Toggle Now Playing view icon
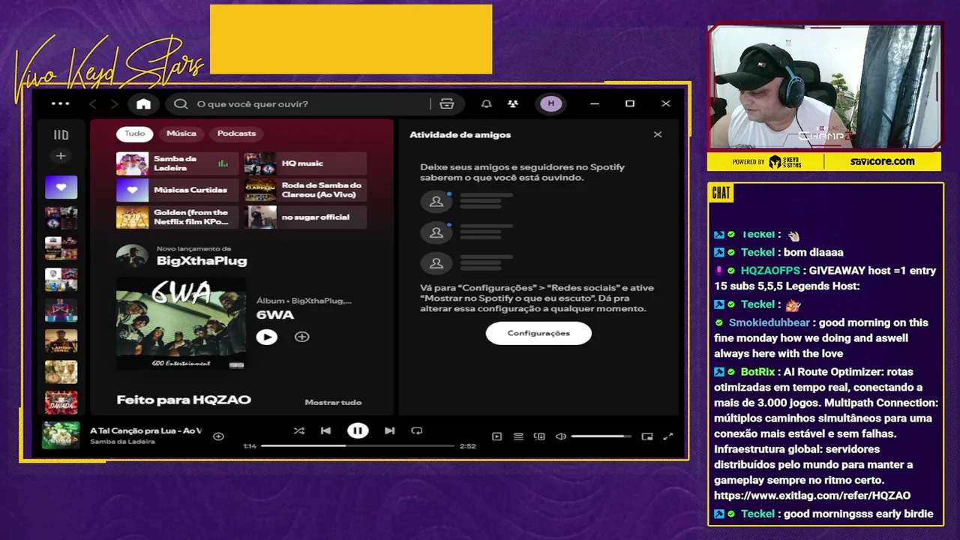The width and height of the screenshot is (960, 540). pos(496,436)
